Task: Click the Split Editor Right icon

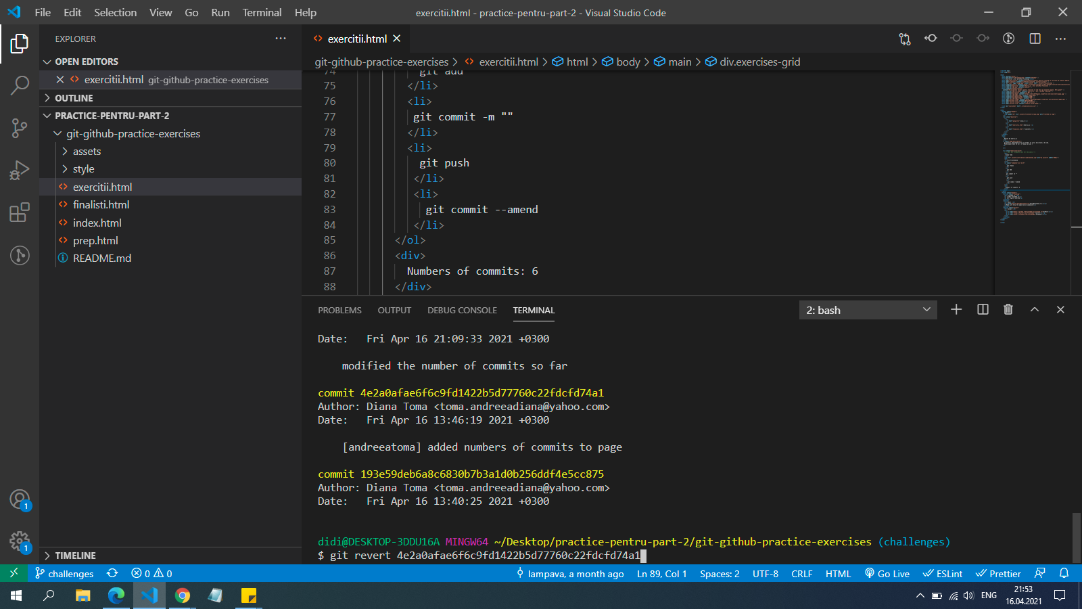Action: point(1035,39)
